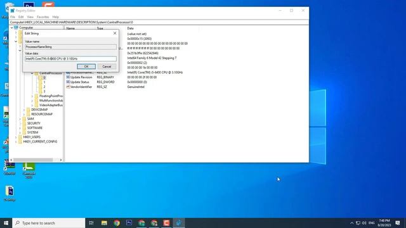Expand the HKEY_USERS hive
The width and height of the screenshot is (406, 228).
(x=16, y=137)
